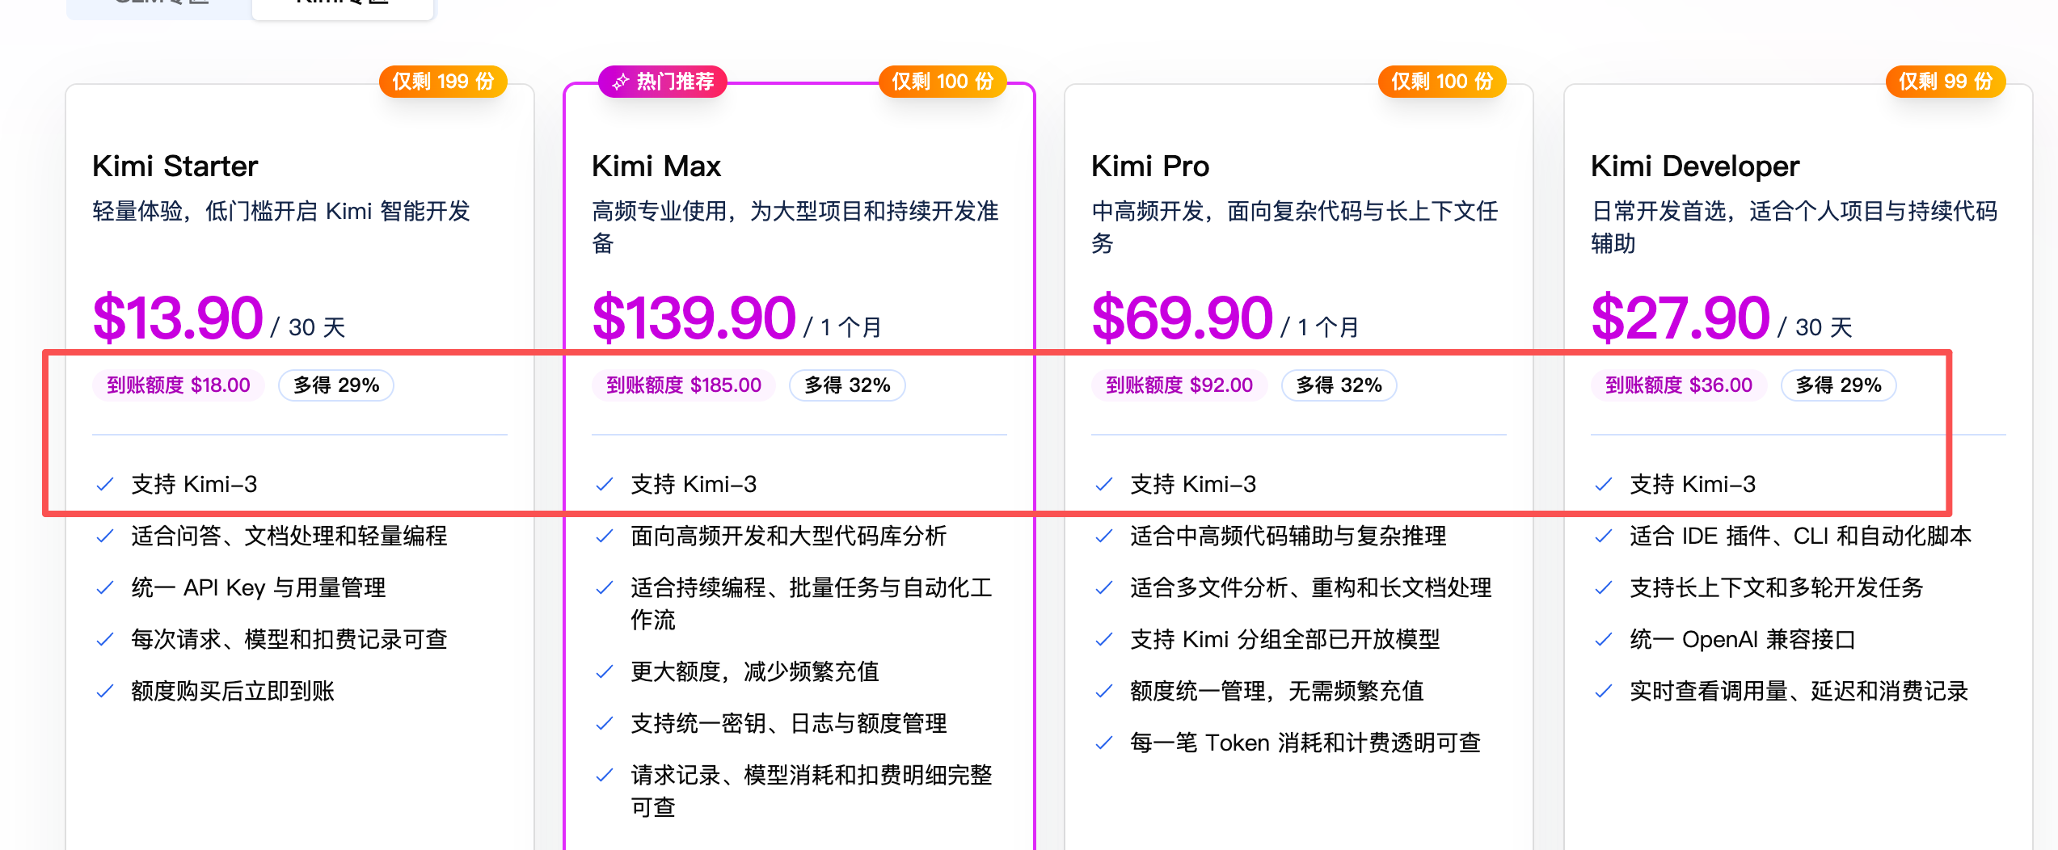Click the checkmark next to 面向高频开发和大型代码库分析
The height and width of the screenshot is (850, 2058).
[605, 537]
